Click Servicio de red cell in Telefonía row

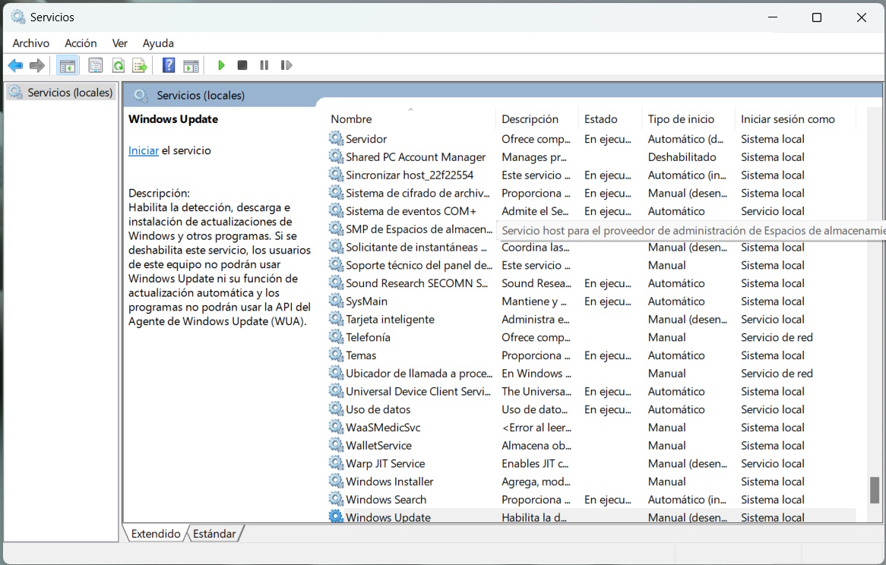777,337
